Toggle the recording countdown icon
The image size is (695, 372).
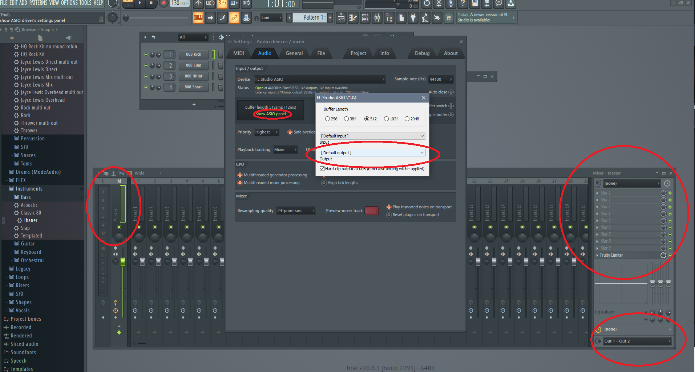[x=222, y=4]
